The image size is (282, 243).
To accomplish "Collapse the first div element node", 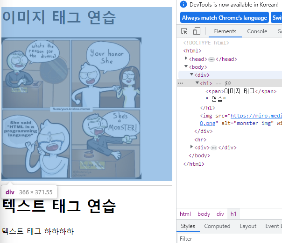I will pos(191,74).
